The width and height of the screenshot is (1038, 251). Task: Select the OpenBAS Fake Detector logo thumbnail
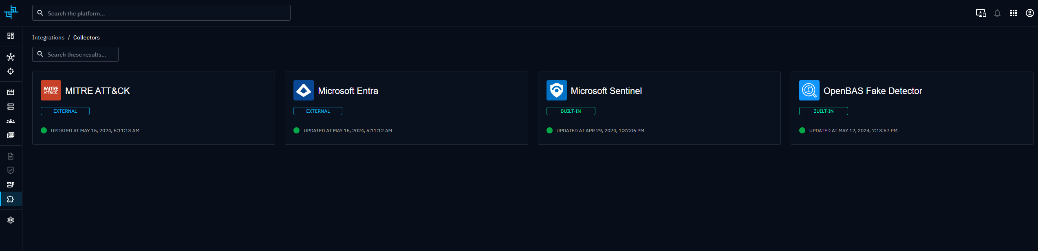[x=809, y=90]
